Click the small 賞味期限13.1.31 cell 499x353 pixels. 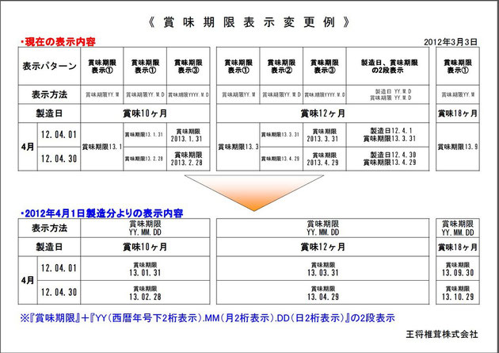[x=145, y=135]
